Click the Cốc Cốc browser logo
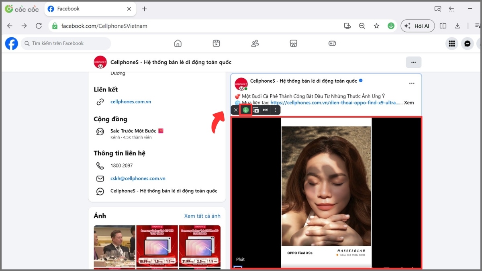 [22, 9]
